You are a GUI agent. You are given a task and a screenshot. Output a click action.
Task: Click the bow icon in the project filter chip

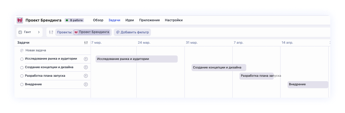76,32
